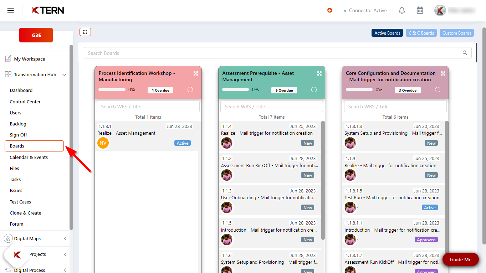Screen dimensions: 486x273
Task: Click the Connector Active status
Action: (x=365, y=10)
